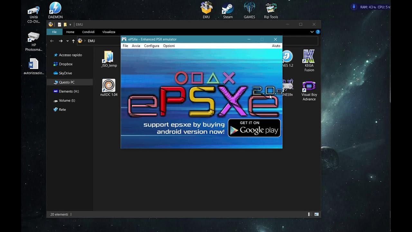
Task: Open the Avvia menu in ePSXe
Action: [x=136, y=46]
